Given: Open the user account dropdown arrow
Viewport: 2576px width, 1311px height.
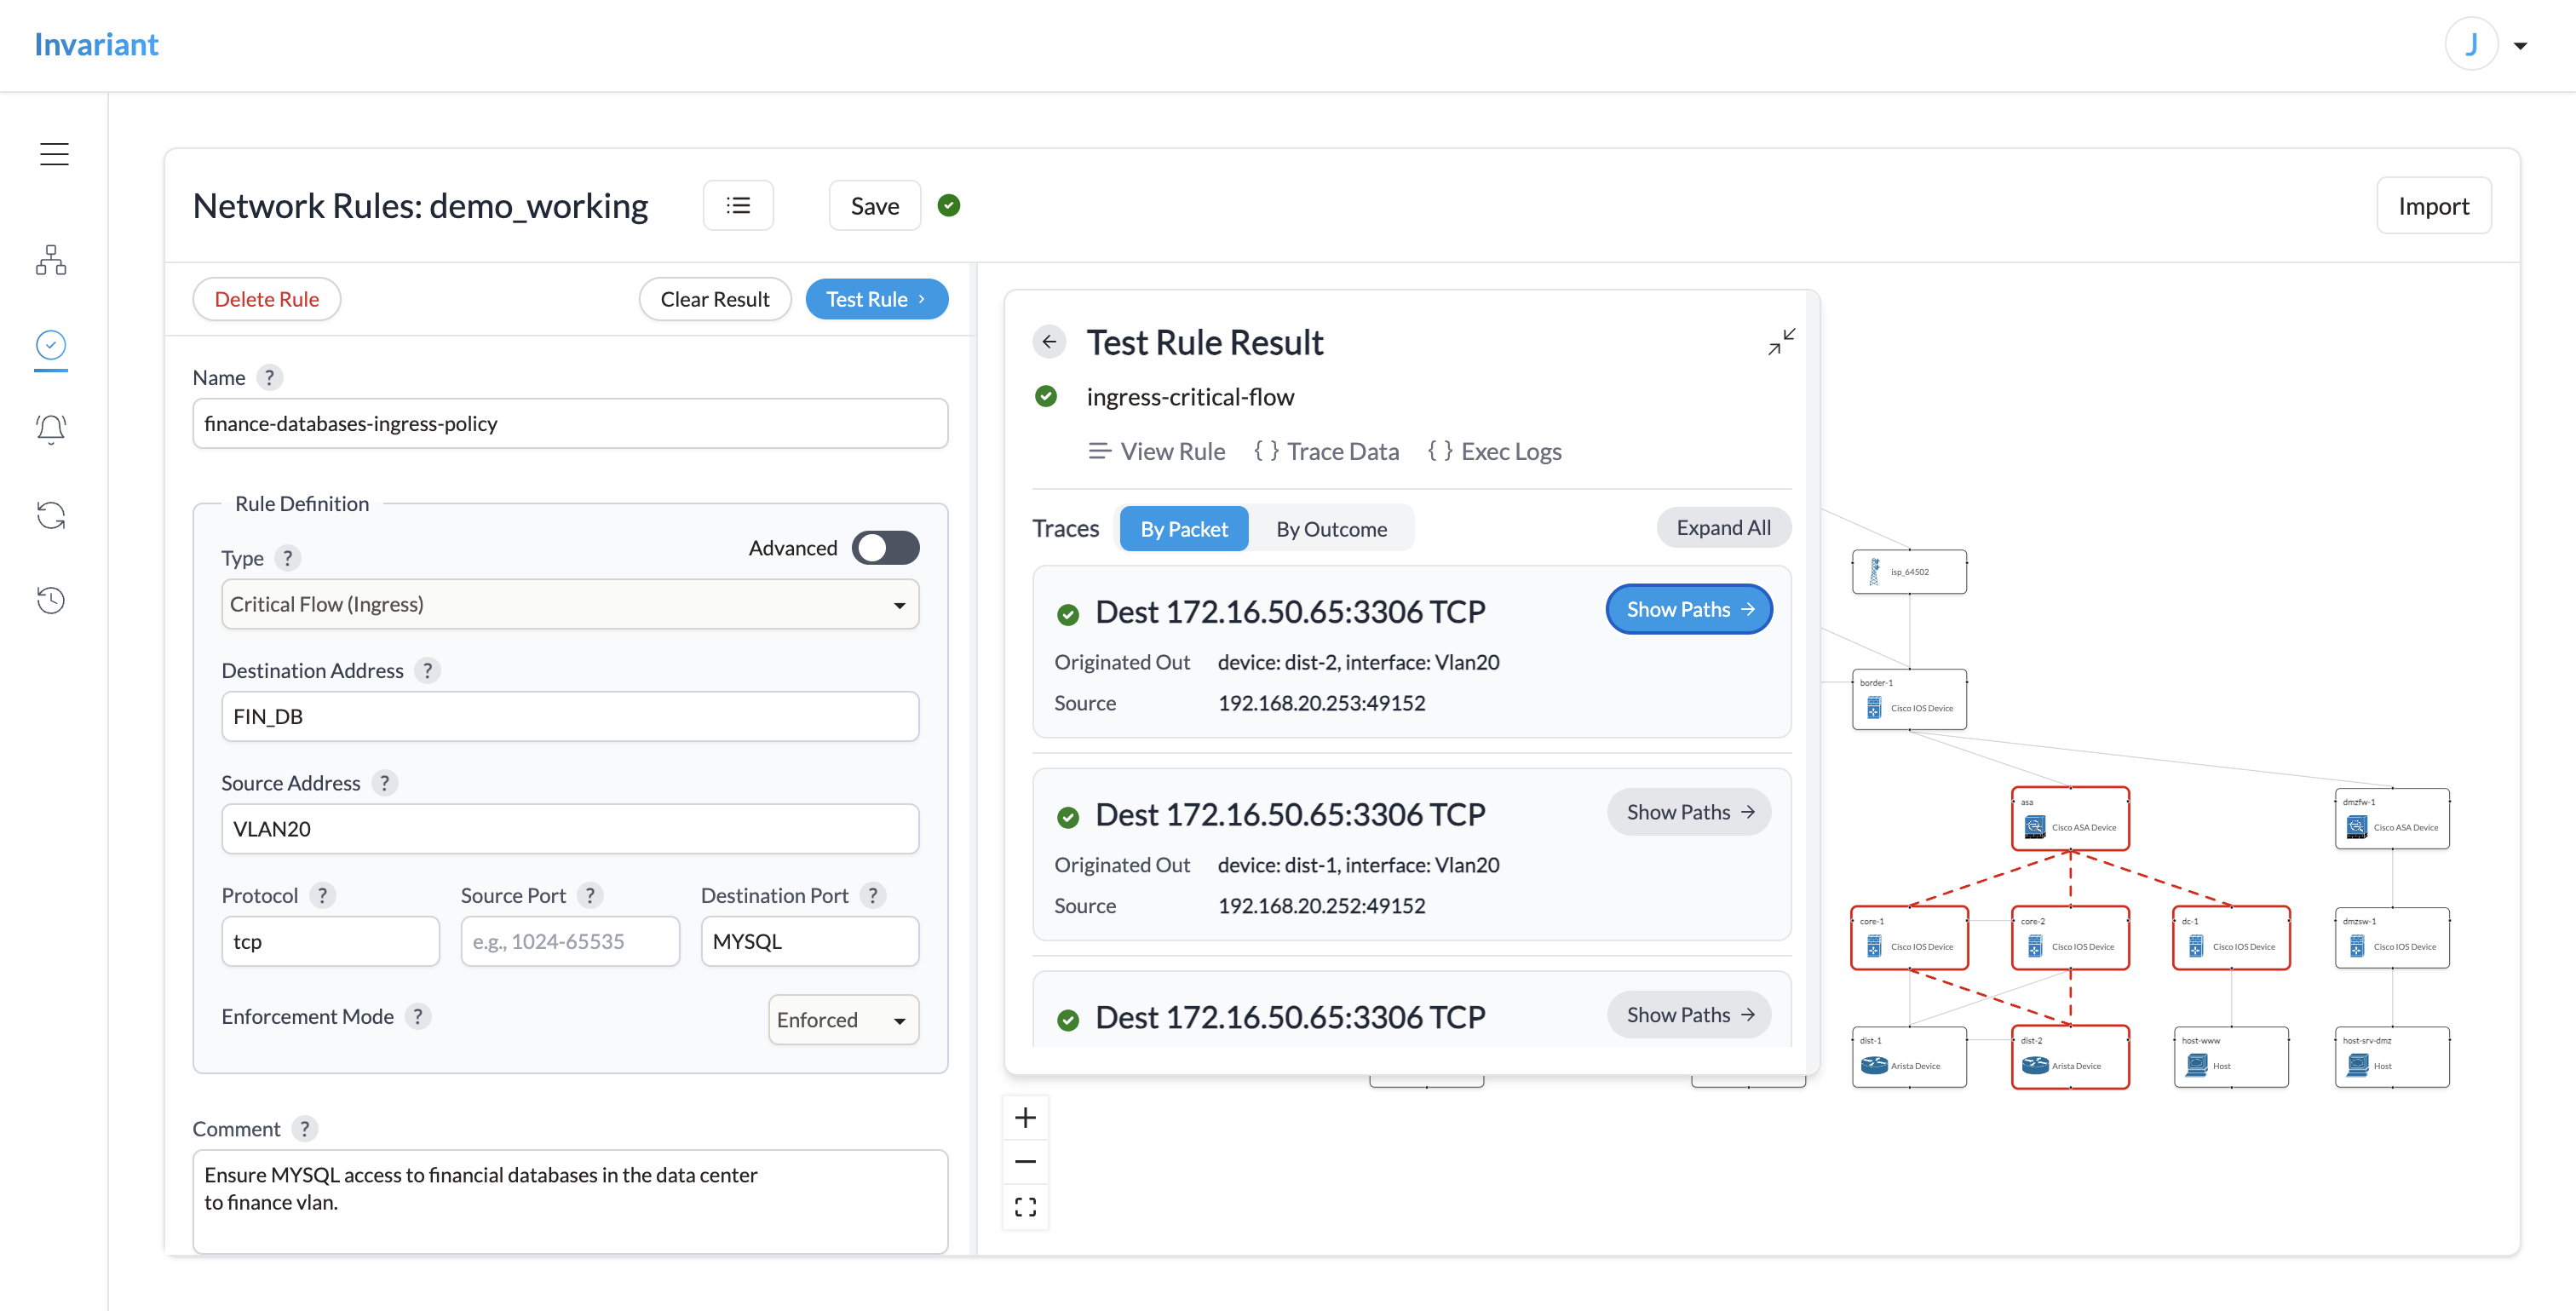Looking at the screenshot, I should (x=2520, y=46).
